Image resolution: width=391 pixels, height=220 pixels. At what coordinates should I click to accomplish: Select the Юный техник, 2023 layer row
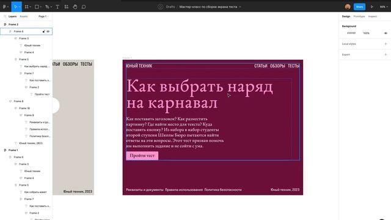tap(26, 143)
